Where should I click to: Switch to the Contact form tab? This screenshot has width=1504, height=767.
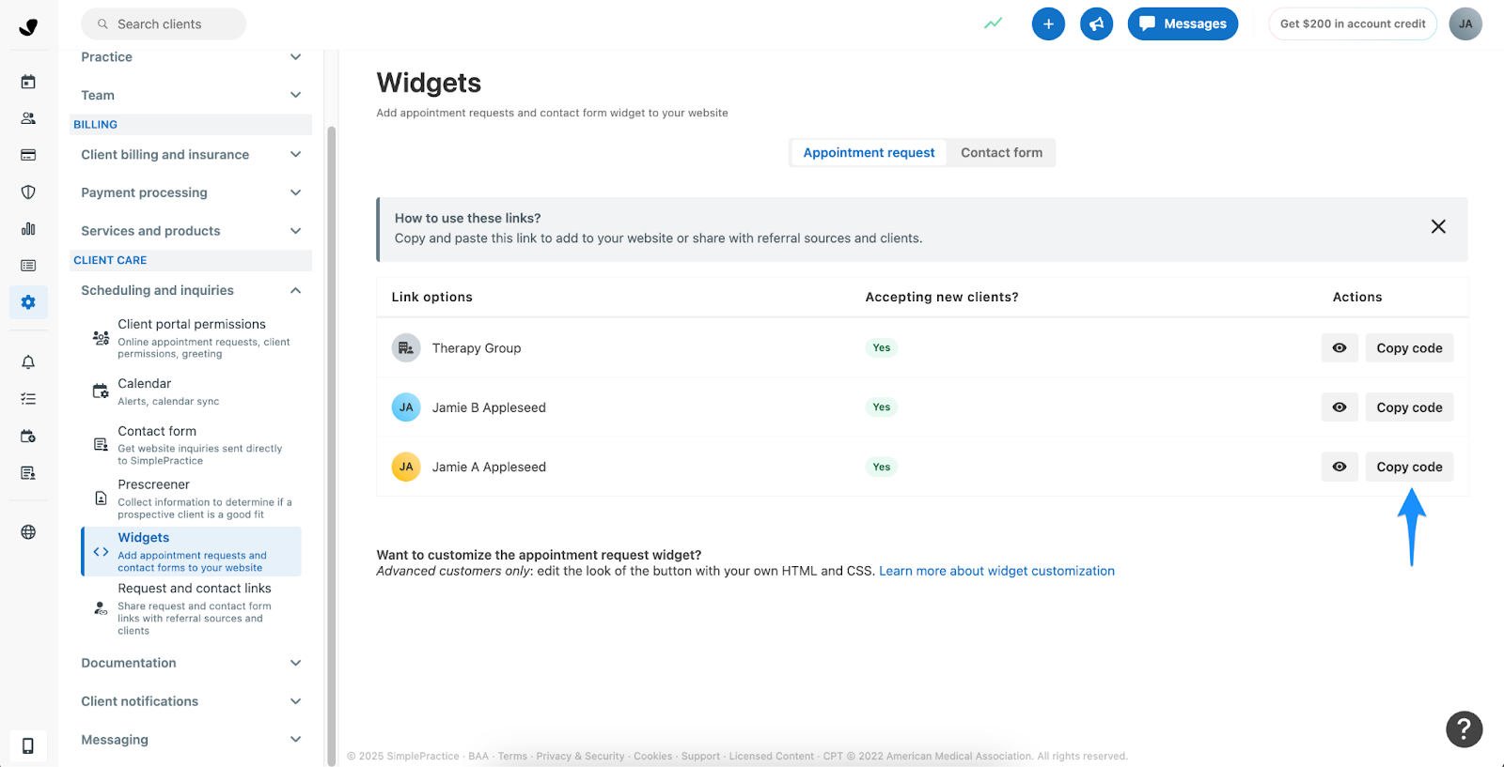pyautogui.click(x=1001, y=153)
